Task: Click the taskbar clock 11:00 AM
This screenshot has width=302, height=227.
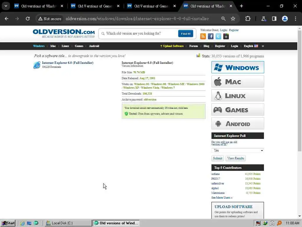Action: pos(292,223)
